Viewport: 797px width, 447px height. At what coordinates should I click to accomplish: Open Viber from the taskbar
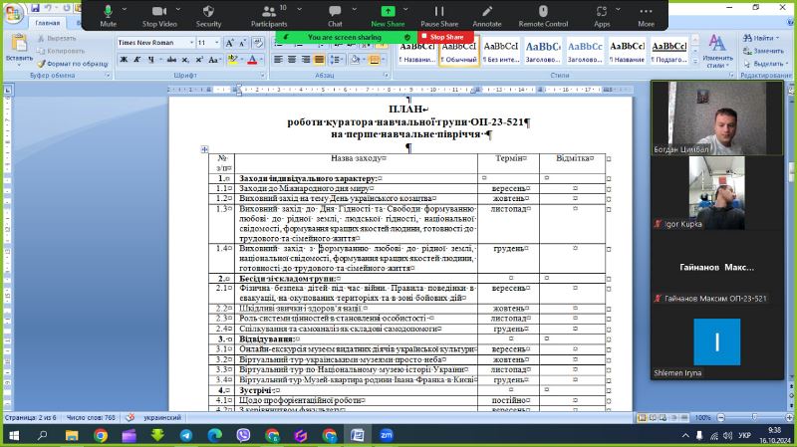[x=243, y=435]
